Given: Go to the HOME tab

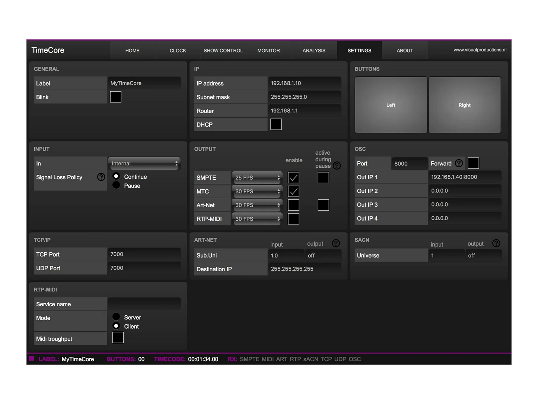Looking at the screenshot, I should click(x=133, y=50).
